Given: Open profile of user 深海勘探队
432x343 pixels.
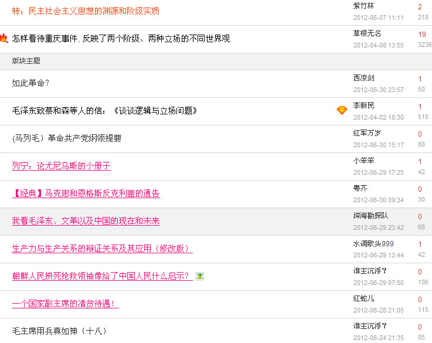Looking at the screenshot, I should tap(370, 216).
